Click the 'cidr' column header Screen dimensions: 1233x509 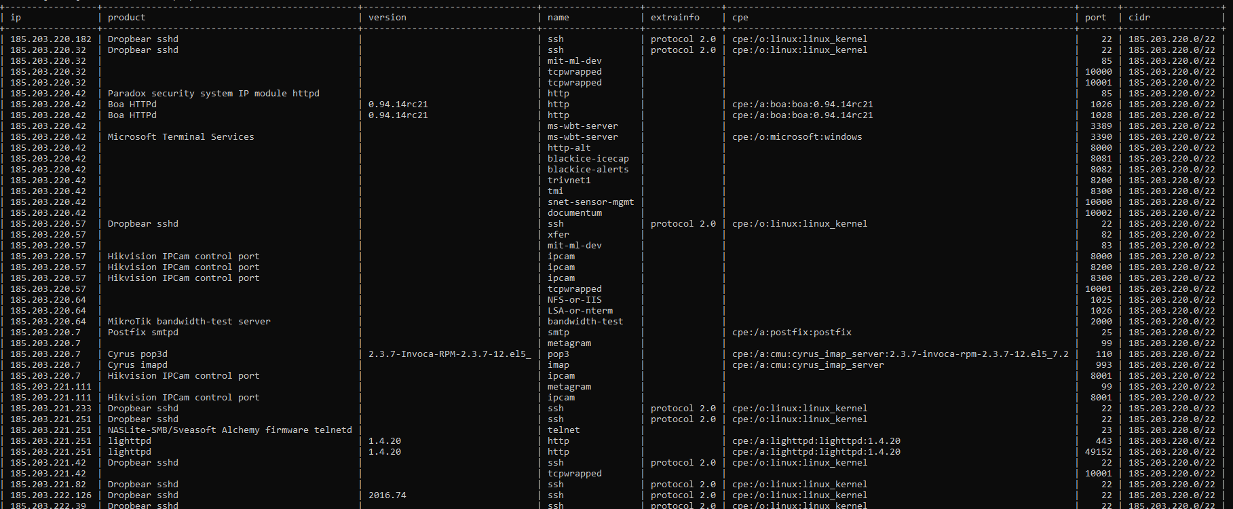(x=1139, y=18)
